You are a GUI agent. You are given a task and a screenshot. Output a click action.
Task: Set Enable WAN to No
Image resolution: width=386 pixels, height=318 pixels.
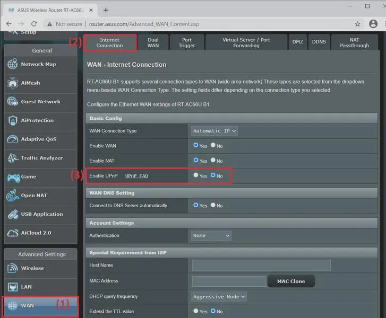213,145
